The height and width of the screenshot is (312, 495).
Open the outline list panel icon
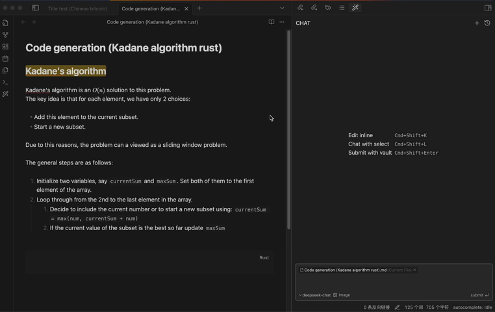(x=342, y=8)
